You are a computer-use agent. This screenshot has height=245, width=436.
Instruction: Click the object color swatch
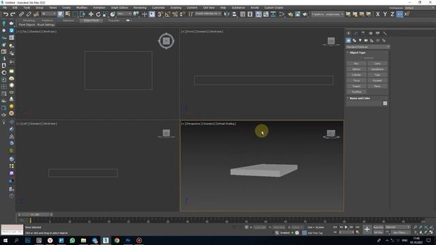pos(385,103)
